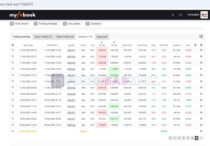Viewport: 210px width, 146px height.
Task: Open table filter settings sliders icon
Action: pos(201,36)
